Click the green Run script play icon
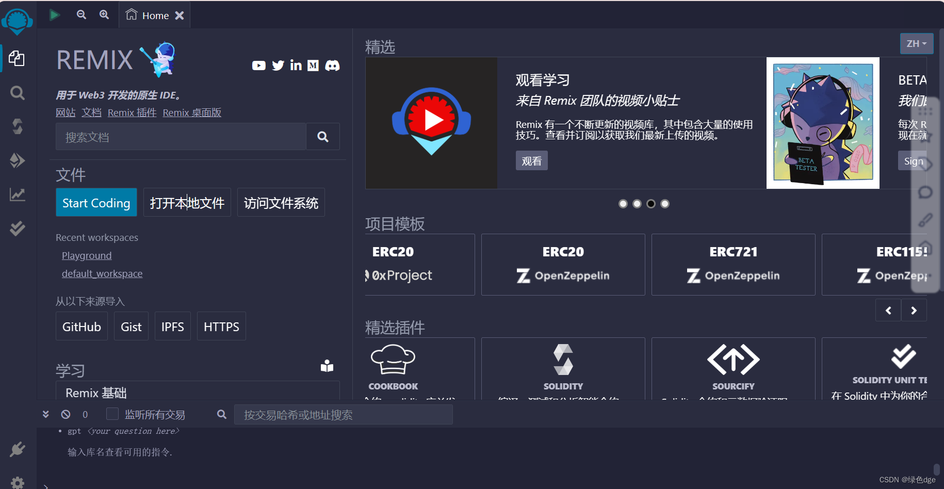Viewport: 944px width, 489px height. coord(55,15)
